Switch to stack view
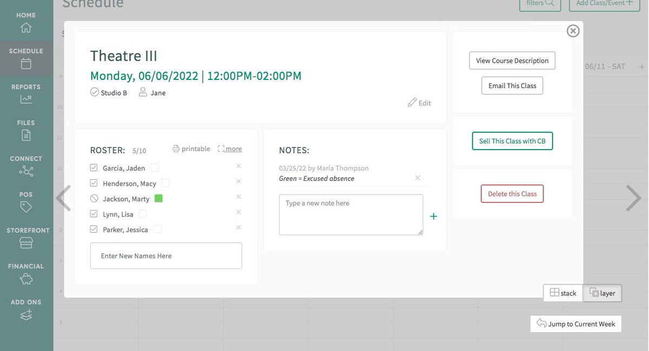This screenshot has width=649, height=351. pyautogui.click(x=563, y=293)
